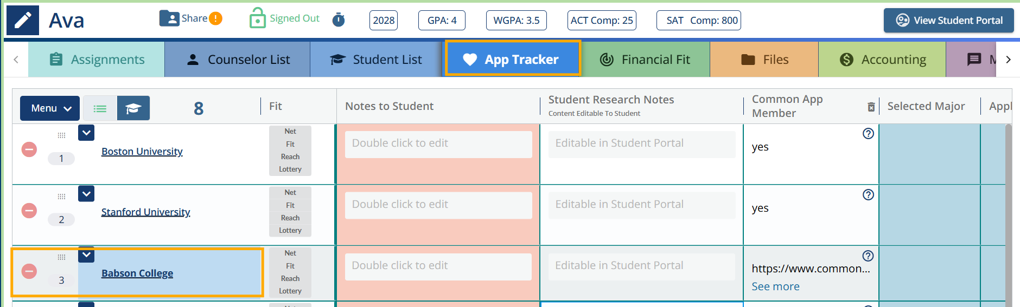Click Stanford University Notes to Student field

tap(438, 205)
